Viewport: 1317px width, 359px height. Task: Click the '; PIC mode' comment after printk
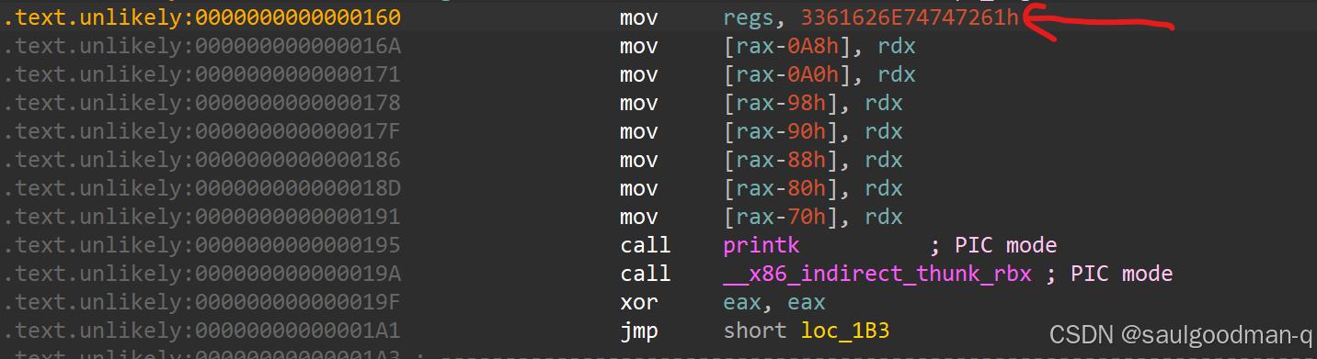click(993, 245)
